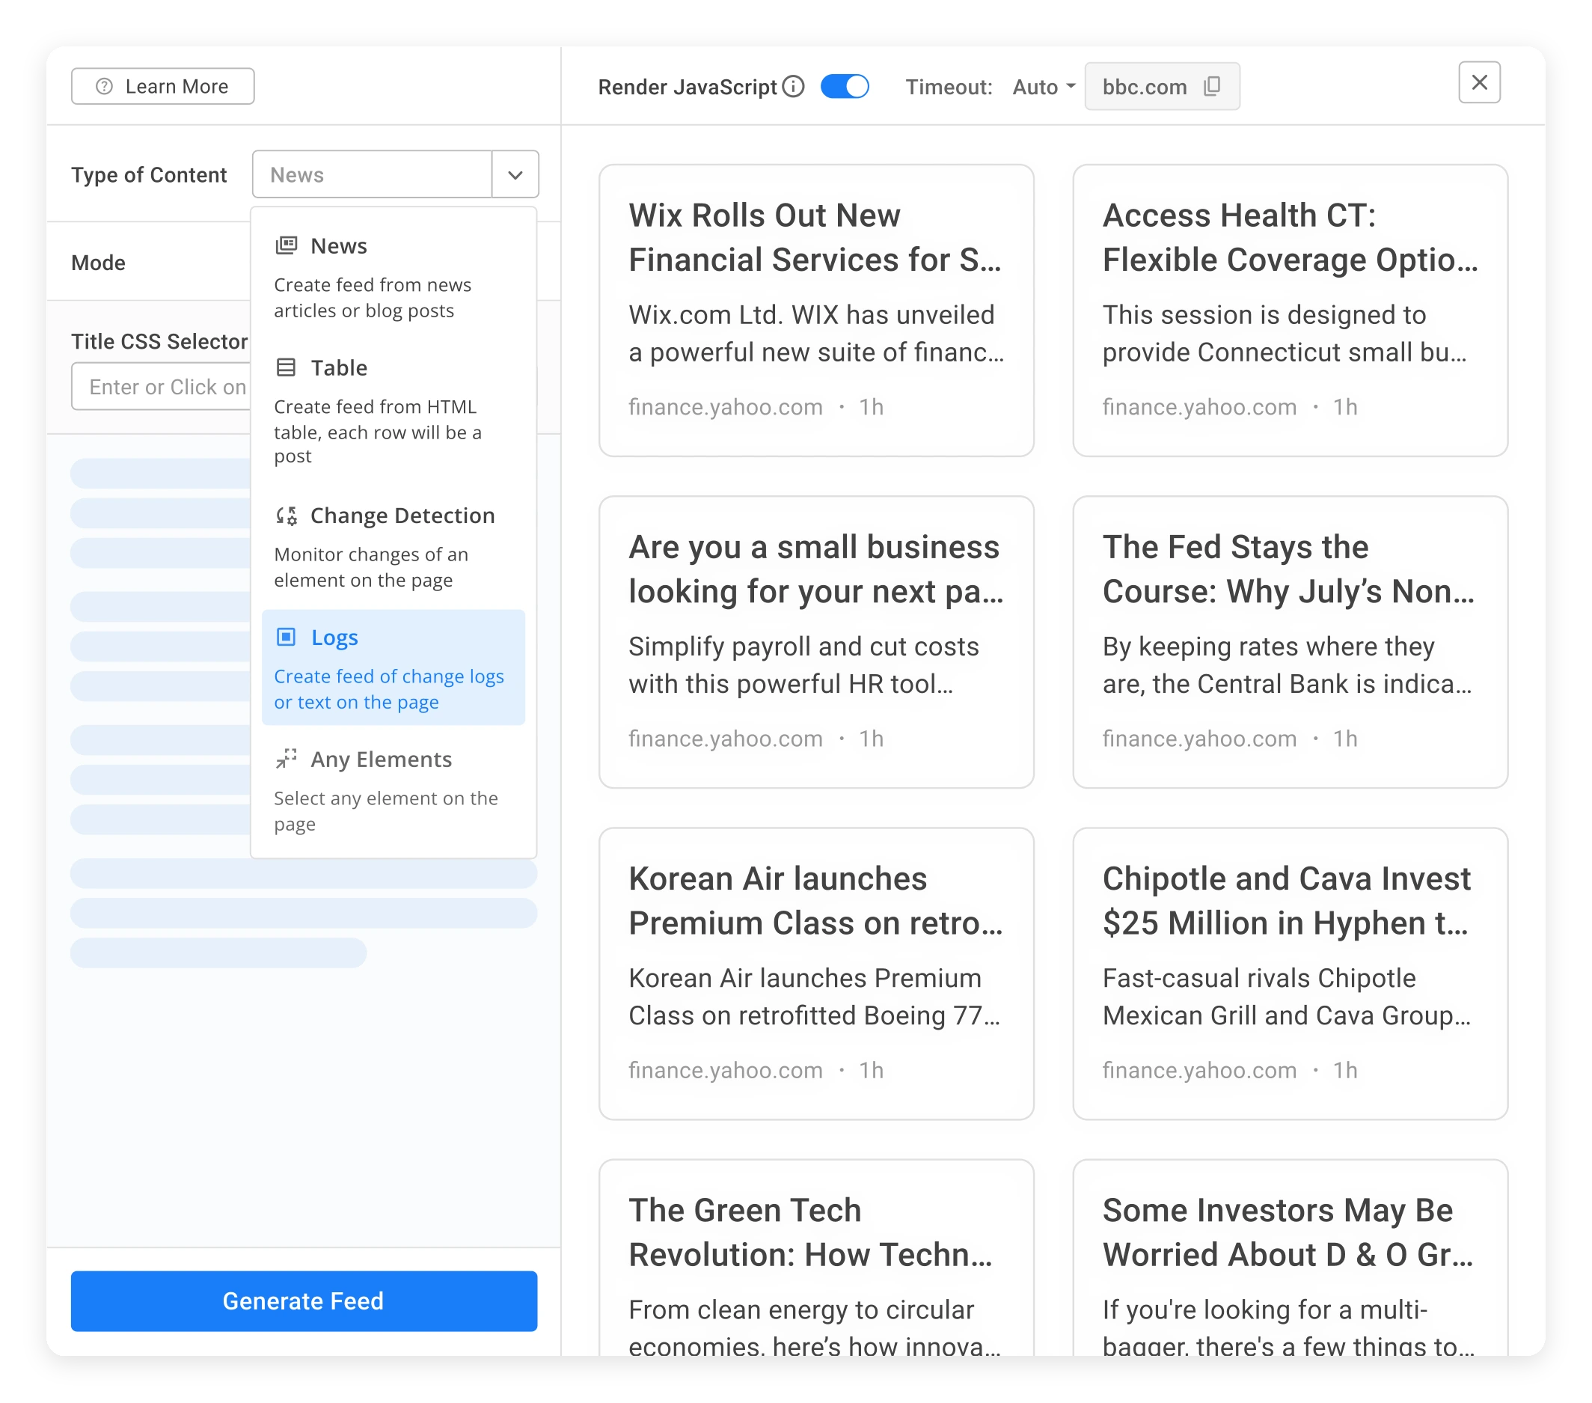Click the copy icon beside bbc.com

1211,87
